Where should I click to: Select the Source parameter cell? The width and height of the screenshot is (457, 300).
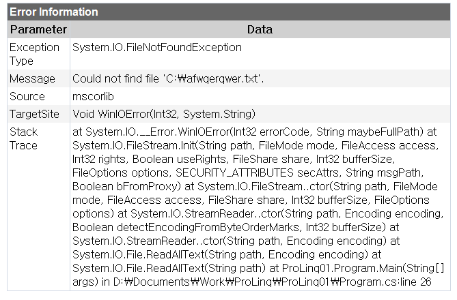[x=27, y=96]
